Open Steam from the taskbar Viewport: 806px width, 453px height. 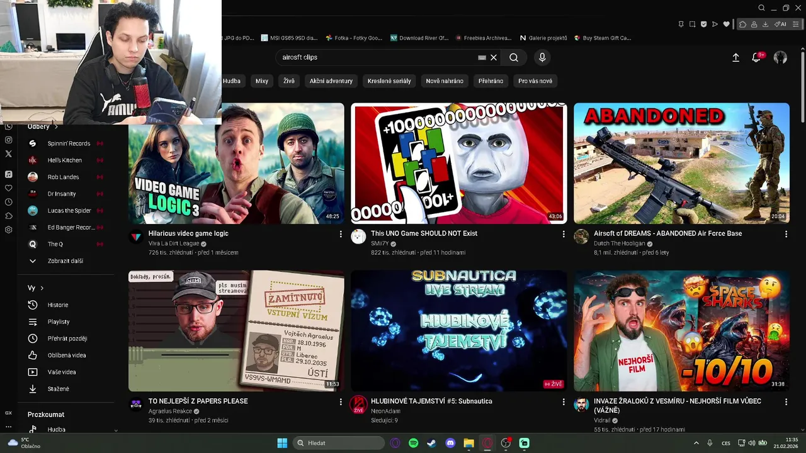(431, 443)
